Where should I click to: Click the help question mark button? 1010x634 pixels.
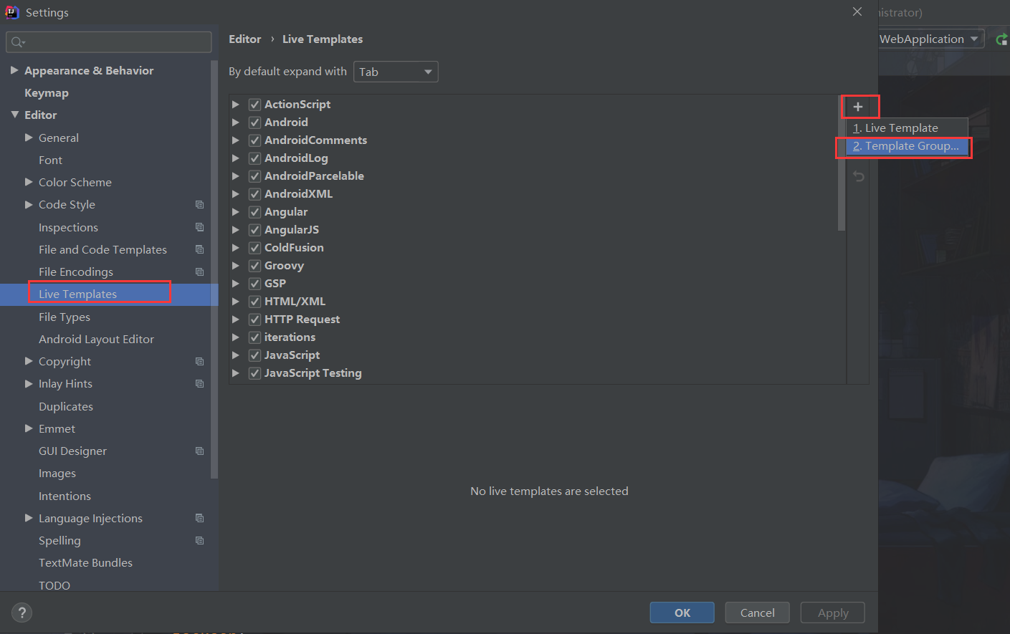click(22, 613)
